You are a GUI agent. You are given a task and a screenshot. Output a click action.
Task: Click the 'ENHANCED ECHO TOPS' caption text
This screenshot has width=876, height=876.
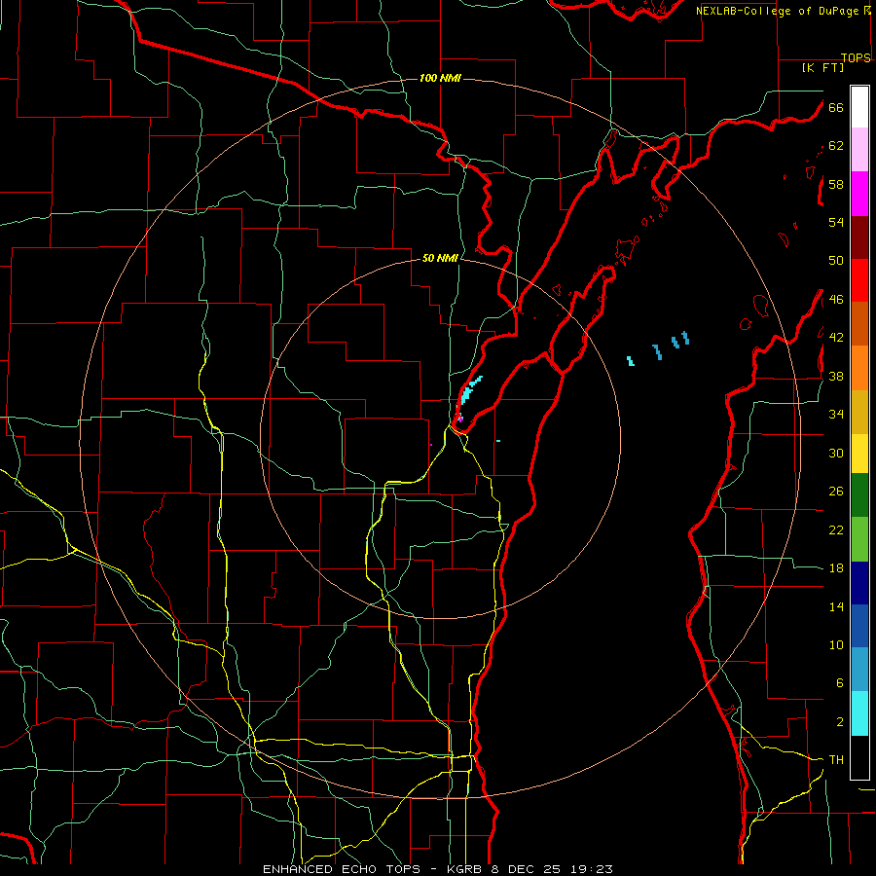click(x=342, y=869)
